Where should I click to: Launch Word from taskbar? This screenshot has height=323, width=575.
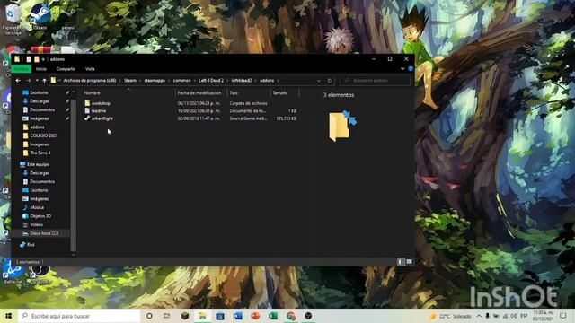coord(237,316)
